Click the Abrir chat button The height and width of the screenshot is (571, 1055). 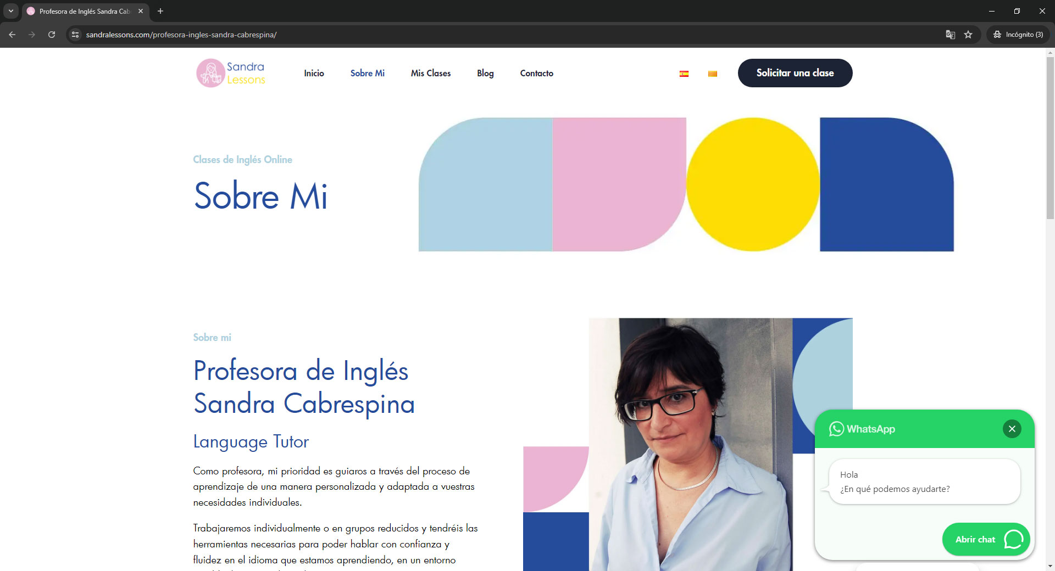tap(986, 539)
